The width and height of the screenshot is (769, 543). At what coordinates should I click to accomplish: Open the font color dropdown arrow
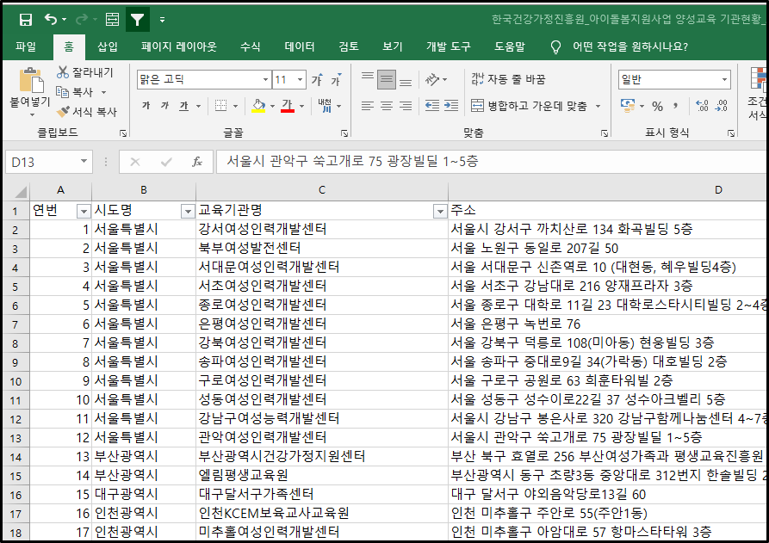(x=301, y=106)
